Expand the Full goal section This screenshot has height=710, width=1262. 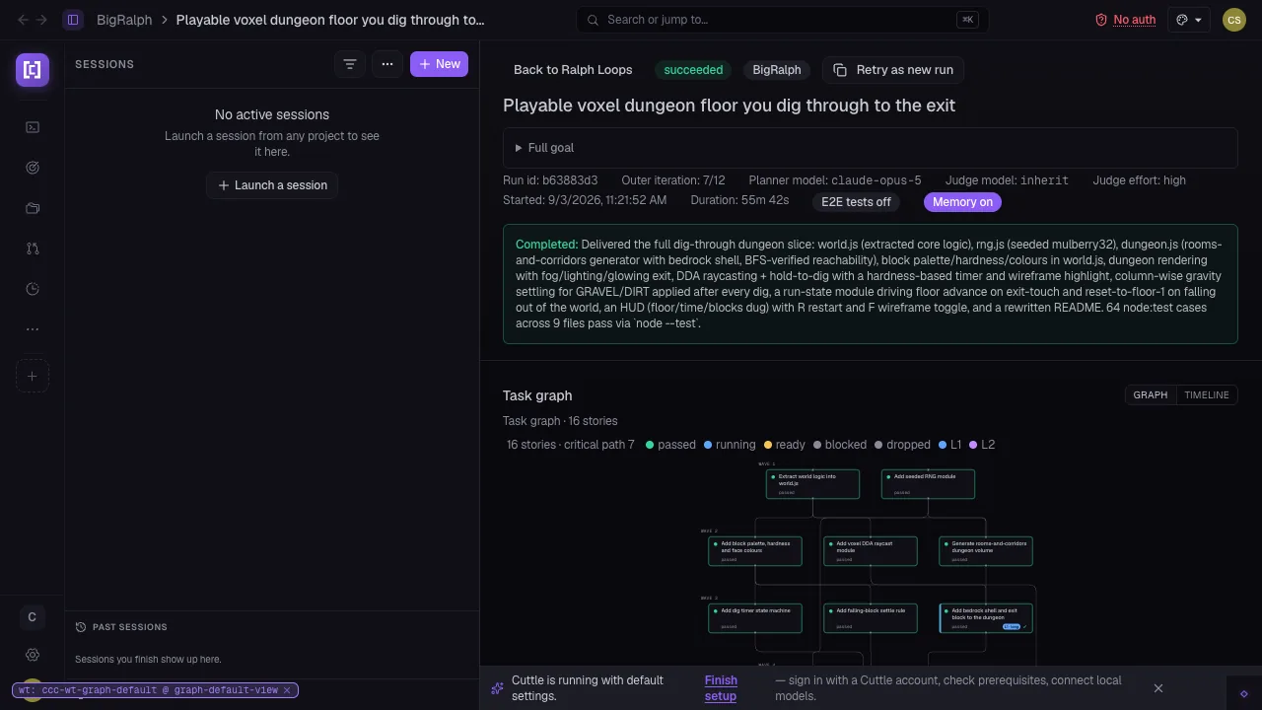coord(870,148)
